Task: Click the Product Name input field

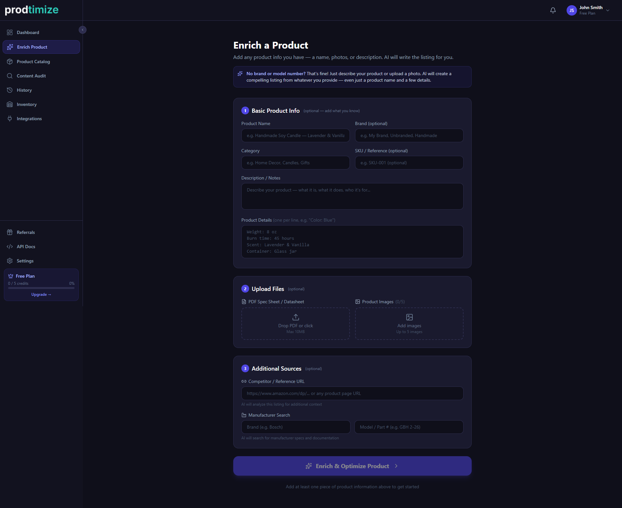Action: (295, 135)
